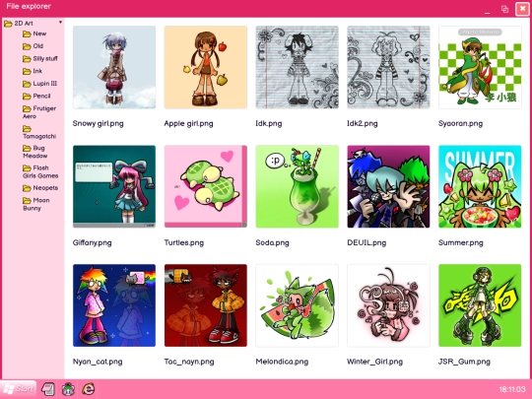Viewport: 532px width, 399px height.
Task: Select the Soda.png thumbnail
Action: click(297, 186)
